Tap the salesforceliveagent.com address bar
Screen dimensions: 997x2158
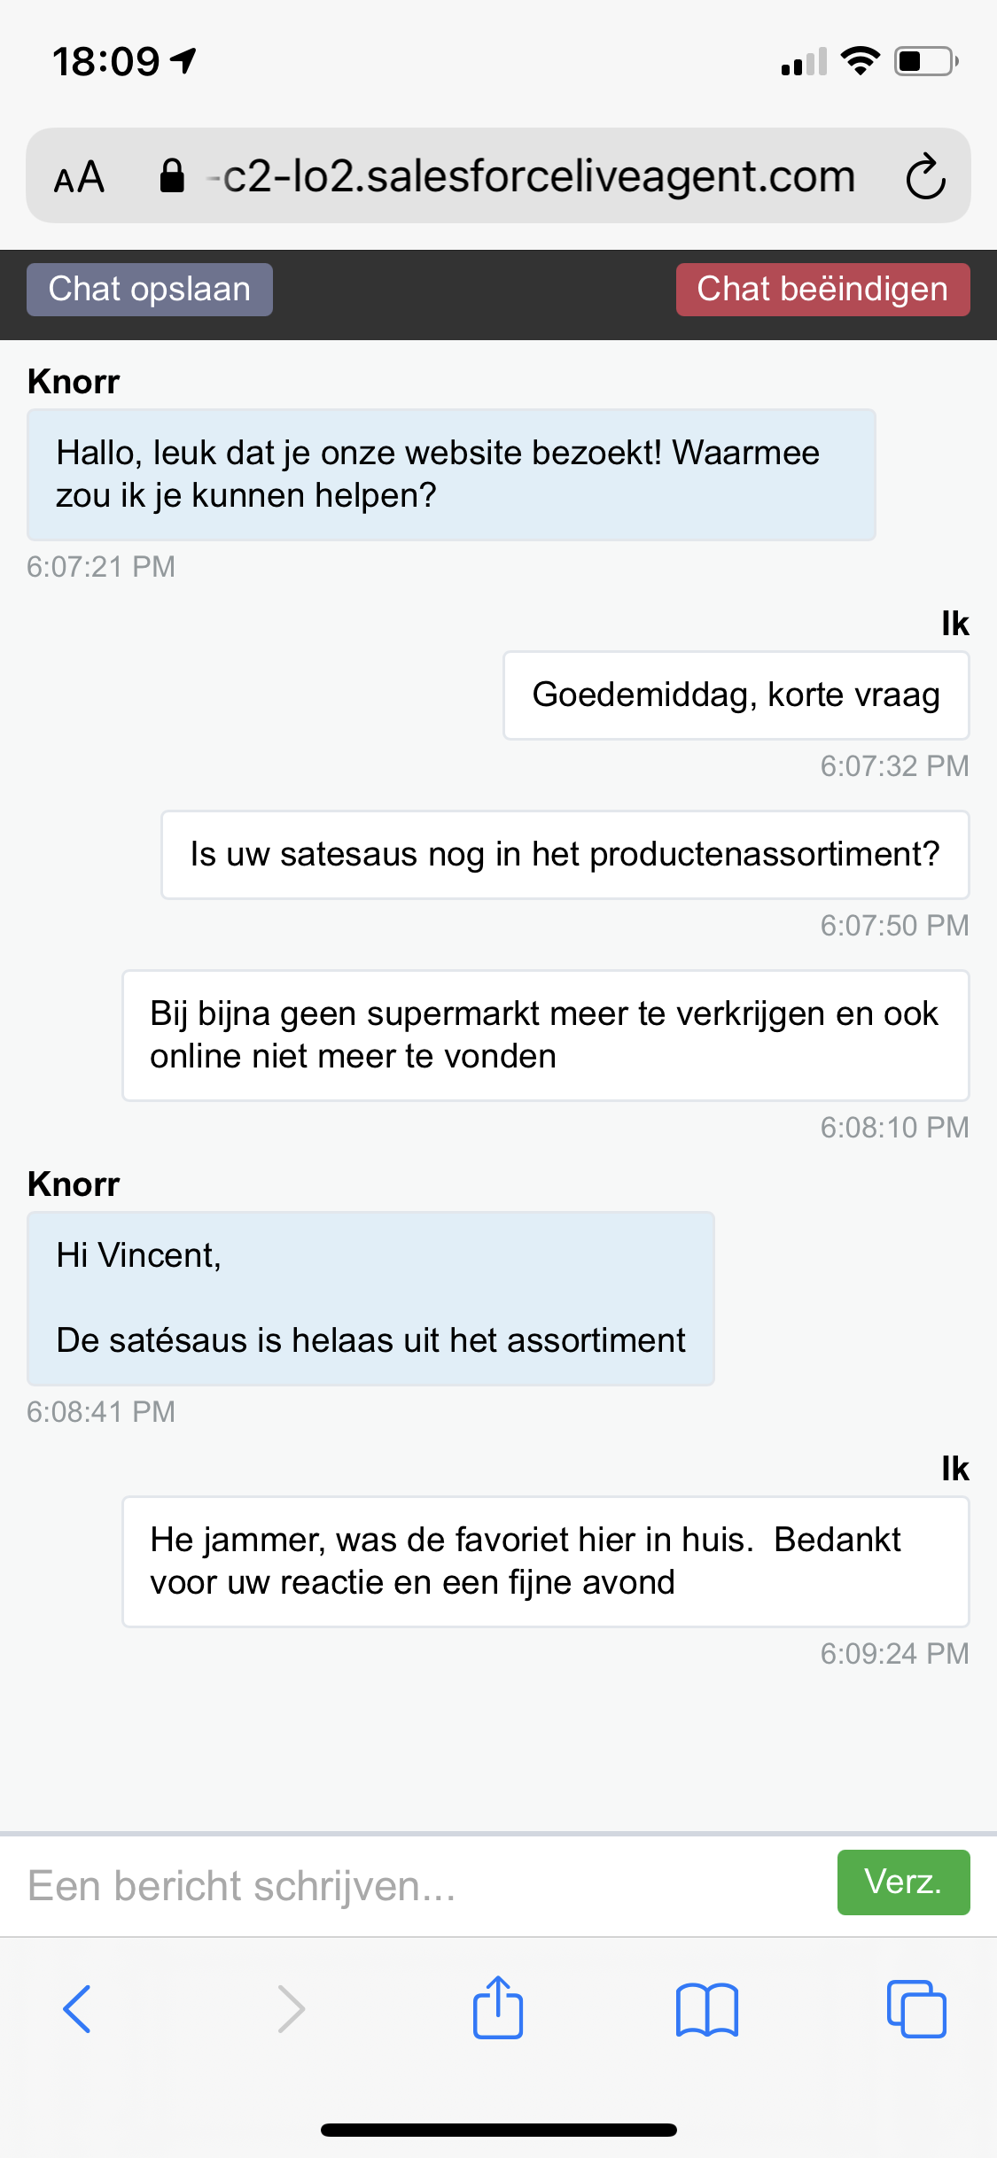click(532, 175)
